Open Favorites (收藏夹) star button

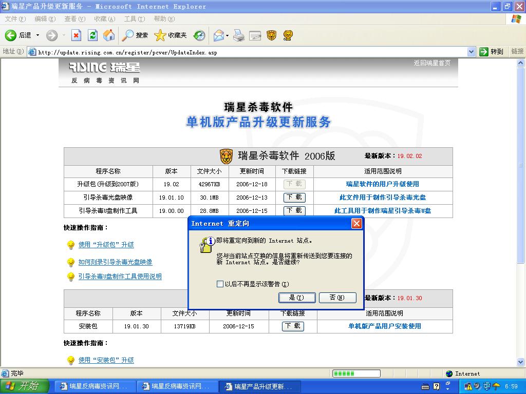(x=171, y=35)
